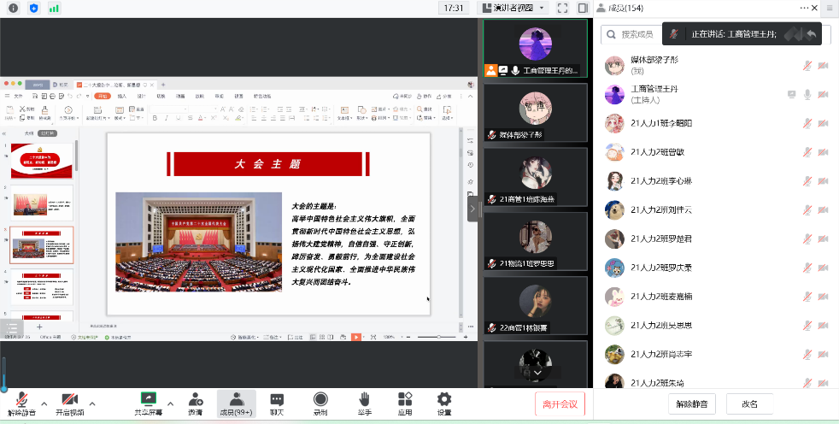The width and height of the screenshot is (839, 424).
Task: Click the blue security shield icon
Action: click(33, 8)
